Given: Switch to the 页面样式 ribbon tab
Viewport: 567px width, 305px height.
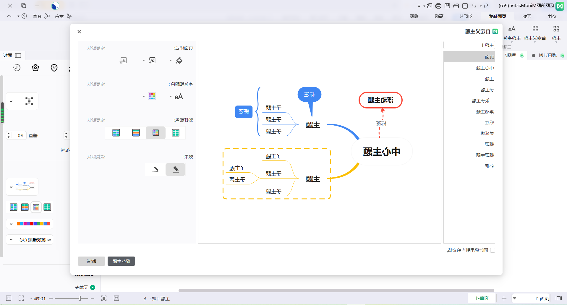Looking at the screenshot, I should 497,16.
